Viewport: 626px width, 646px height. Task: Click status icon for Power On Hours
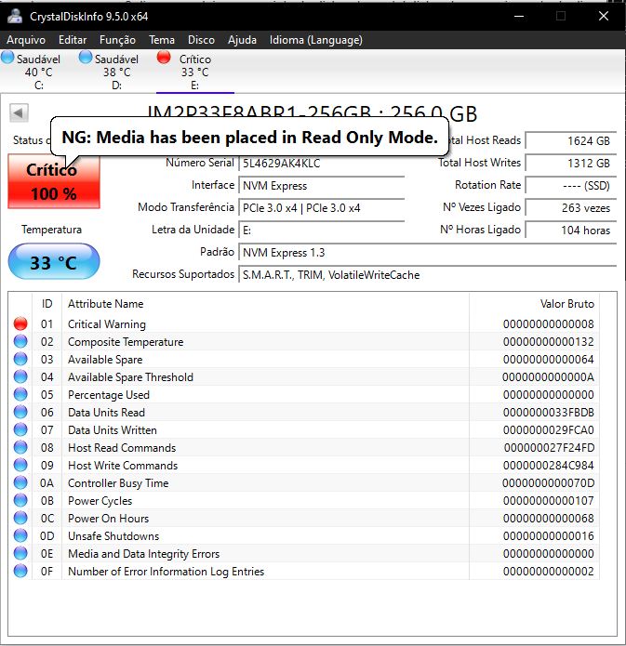(20, 519)
